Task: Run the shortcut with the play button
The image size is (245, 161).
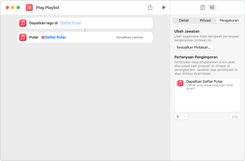Action: 164,7
